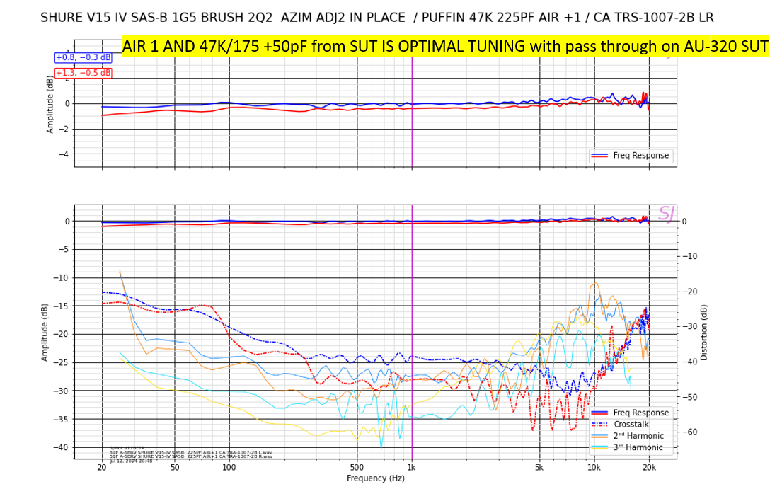Click the "SJPlot v17BETA" version text
The height and width of the screenshot is (489, 782).
(x=127, y=448)
